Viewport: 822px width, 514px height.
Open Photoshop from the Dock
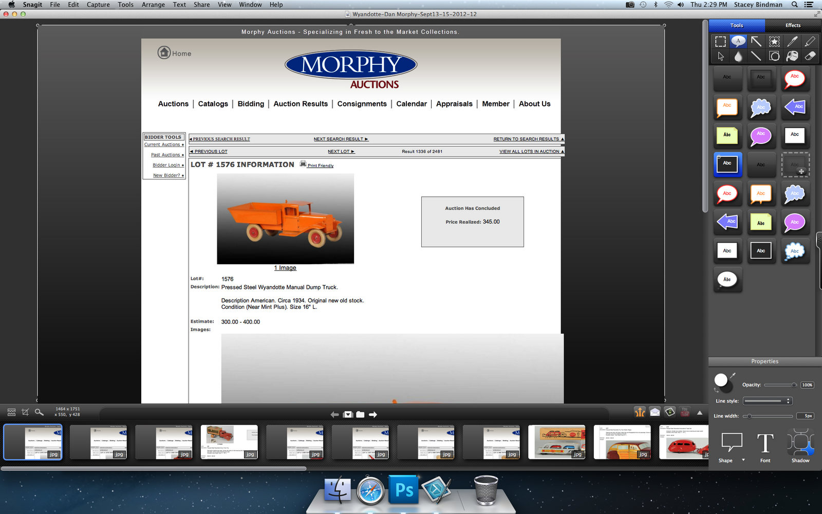coord(404,490)
